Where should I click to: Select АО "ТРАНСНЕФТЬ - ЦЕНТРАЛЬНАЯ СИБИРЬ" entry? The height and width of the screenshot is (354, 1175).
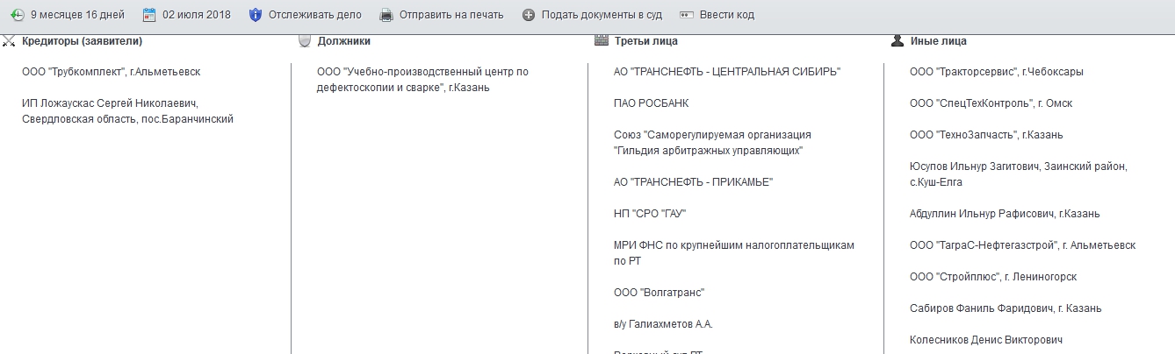click(727, 72)
